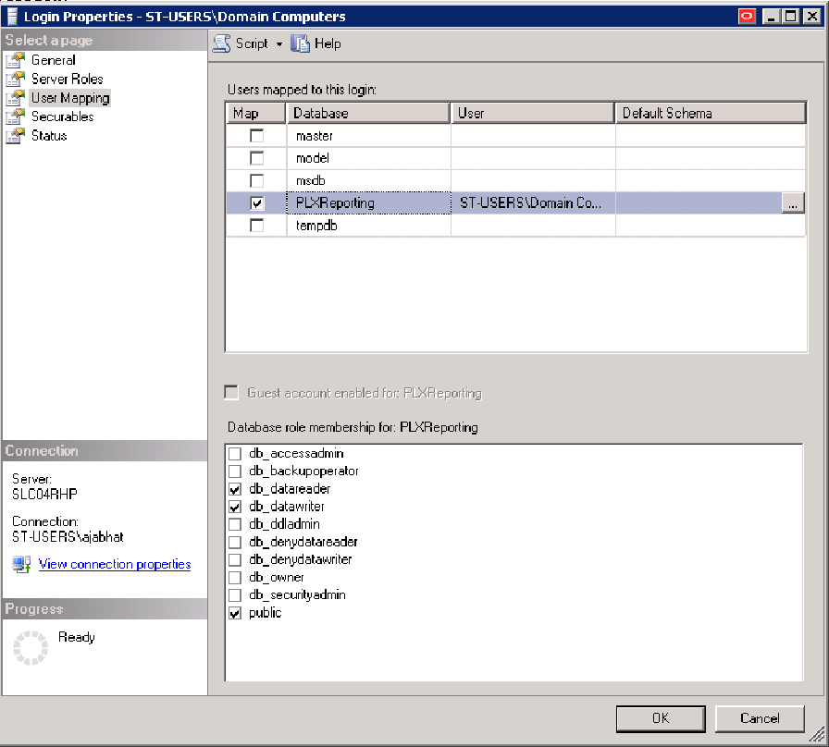Click the ST-USERS\Domain Co... user cell
Screen dimensions: 829x747
tap(533, 202)
